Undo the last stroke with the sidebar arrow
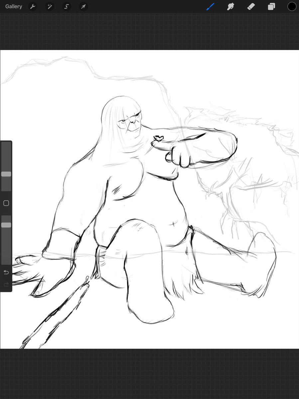 tap(6, 272)
